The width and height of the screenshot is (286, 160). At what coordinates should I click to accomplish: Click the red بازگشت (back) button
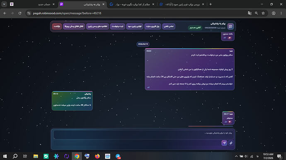click(57, 26)
